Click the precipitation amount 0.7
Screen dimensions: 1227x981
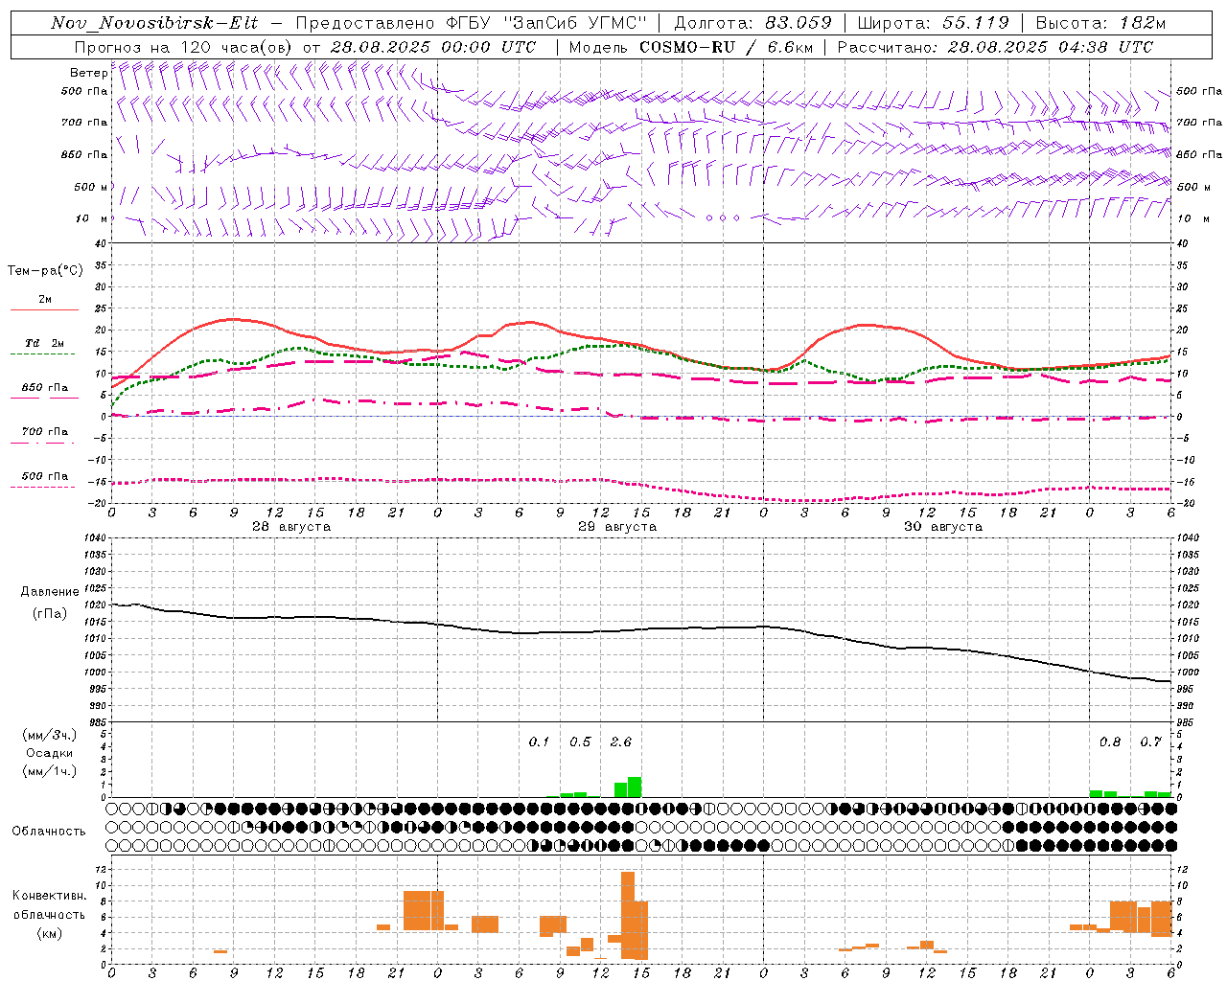pyautogui.click(x=1150, y=742)
